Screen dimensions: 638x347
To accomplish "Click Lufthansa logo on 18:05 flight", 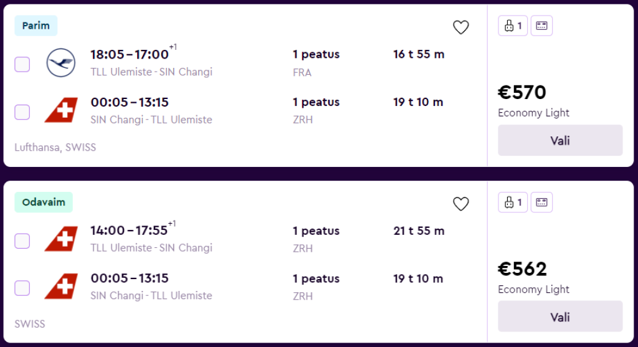I will tap(60, 63).
